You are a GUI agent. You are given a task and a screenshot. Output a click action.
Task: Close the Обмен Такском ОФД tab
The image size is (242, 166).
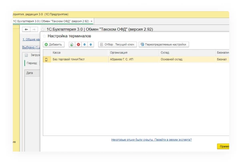tap(92, 21)
